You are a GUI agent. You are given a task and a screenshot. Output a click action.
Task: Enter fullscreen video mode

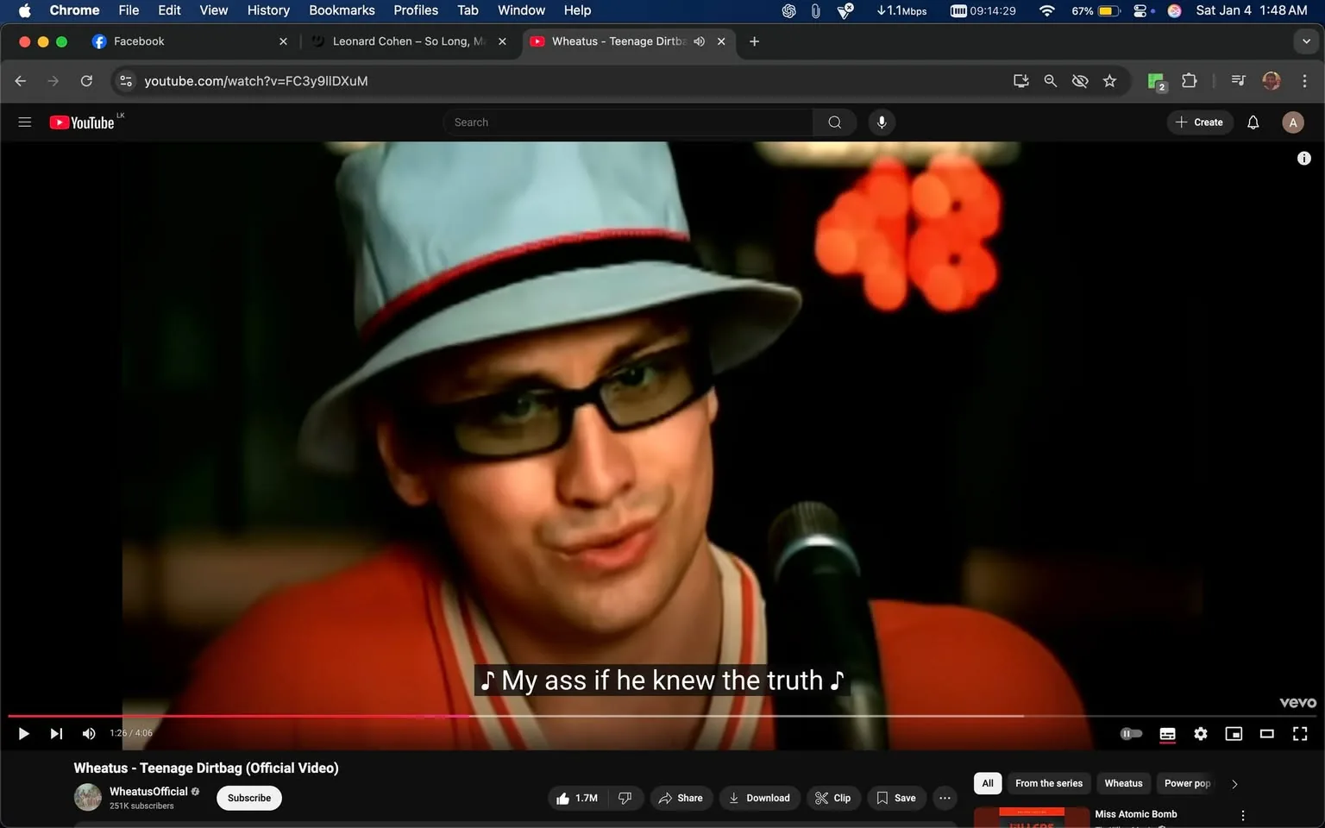[x=1299, y=733]
